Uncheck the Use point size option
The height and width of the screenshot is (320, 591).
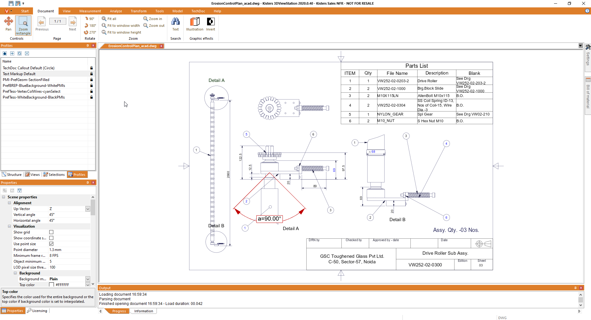coord(51,244)
